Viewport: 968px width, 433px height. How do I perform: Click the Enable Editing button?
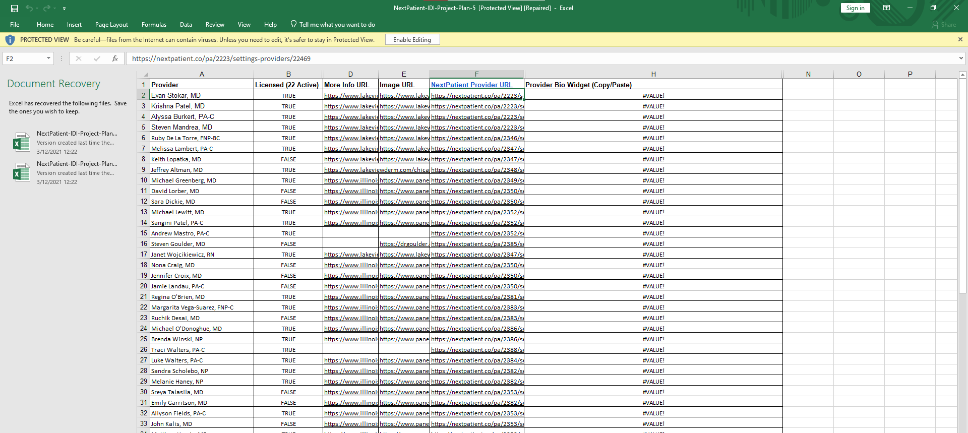pos(412,40)
